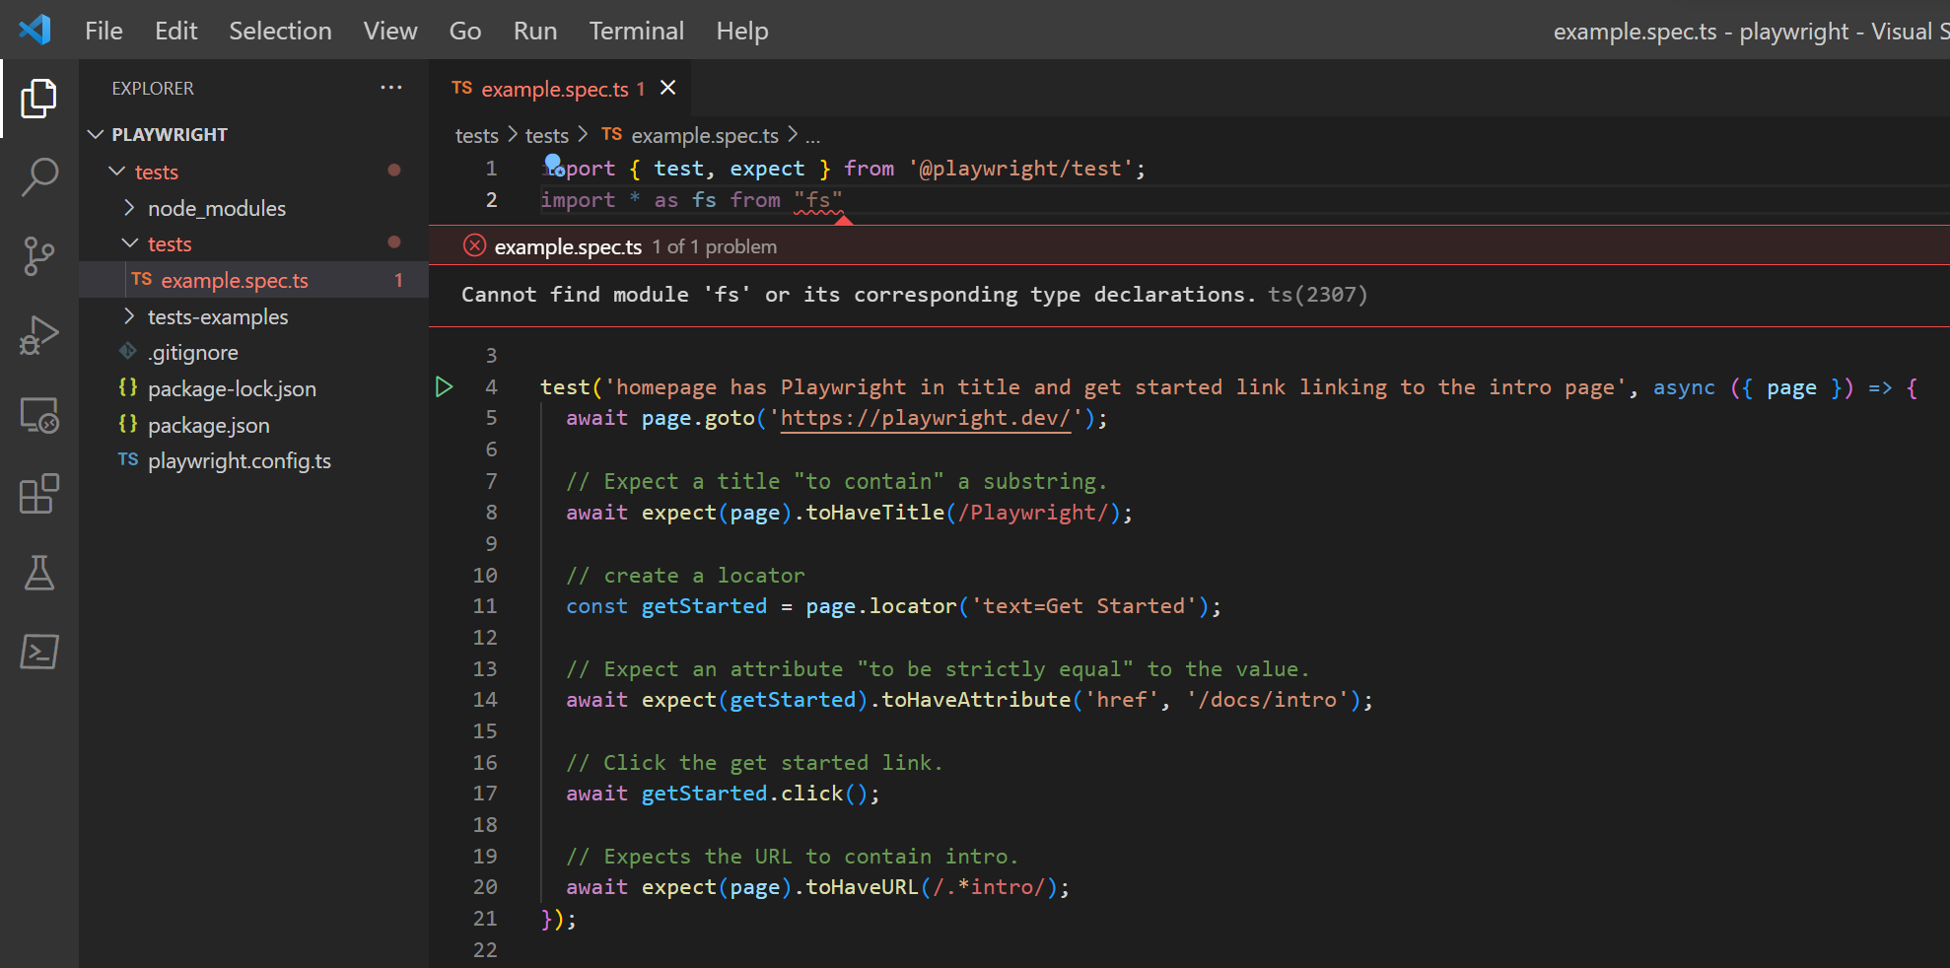Open the Explorer view in activity bar
This screenshot has height=968, width=1950.
point(39,99)
